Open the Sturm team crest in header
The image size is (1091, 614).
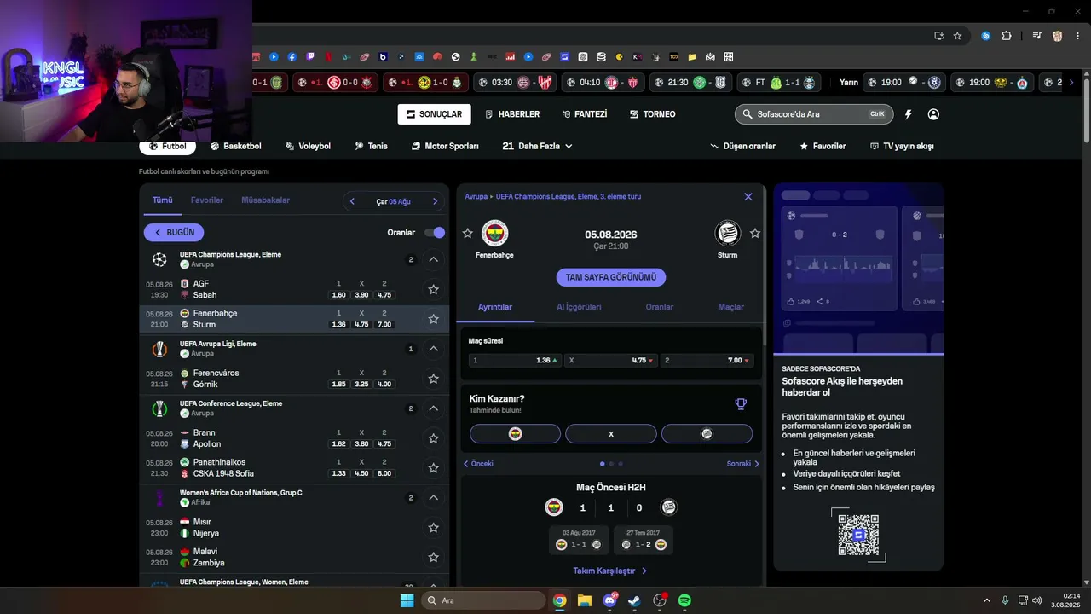[727, 233]
